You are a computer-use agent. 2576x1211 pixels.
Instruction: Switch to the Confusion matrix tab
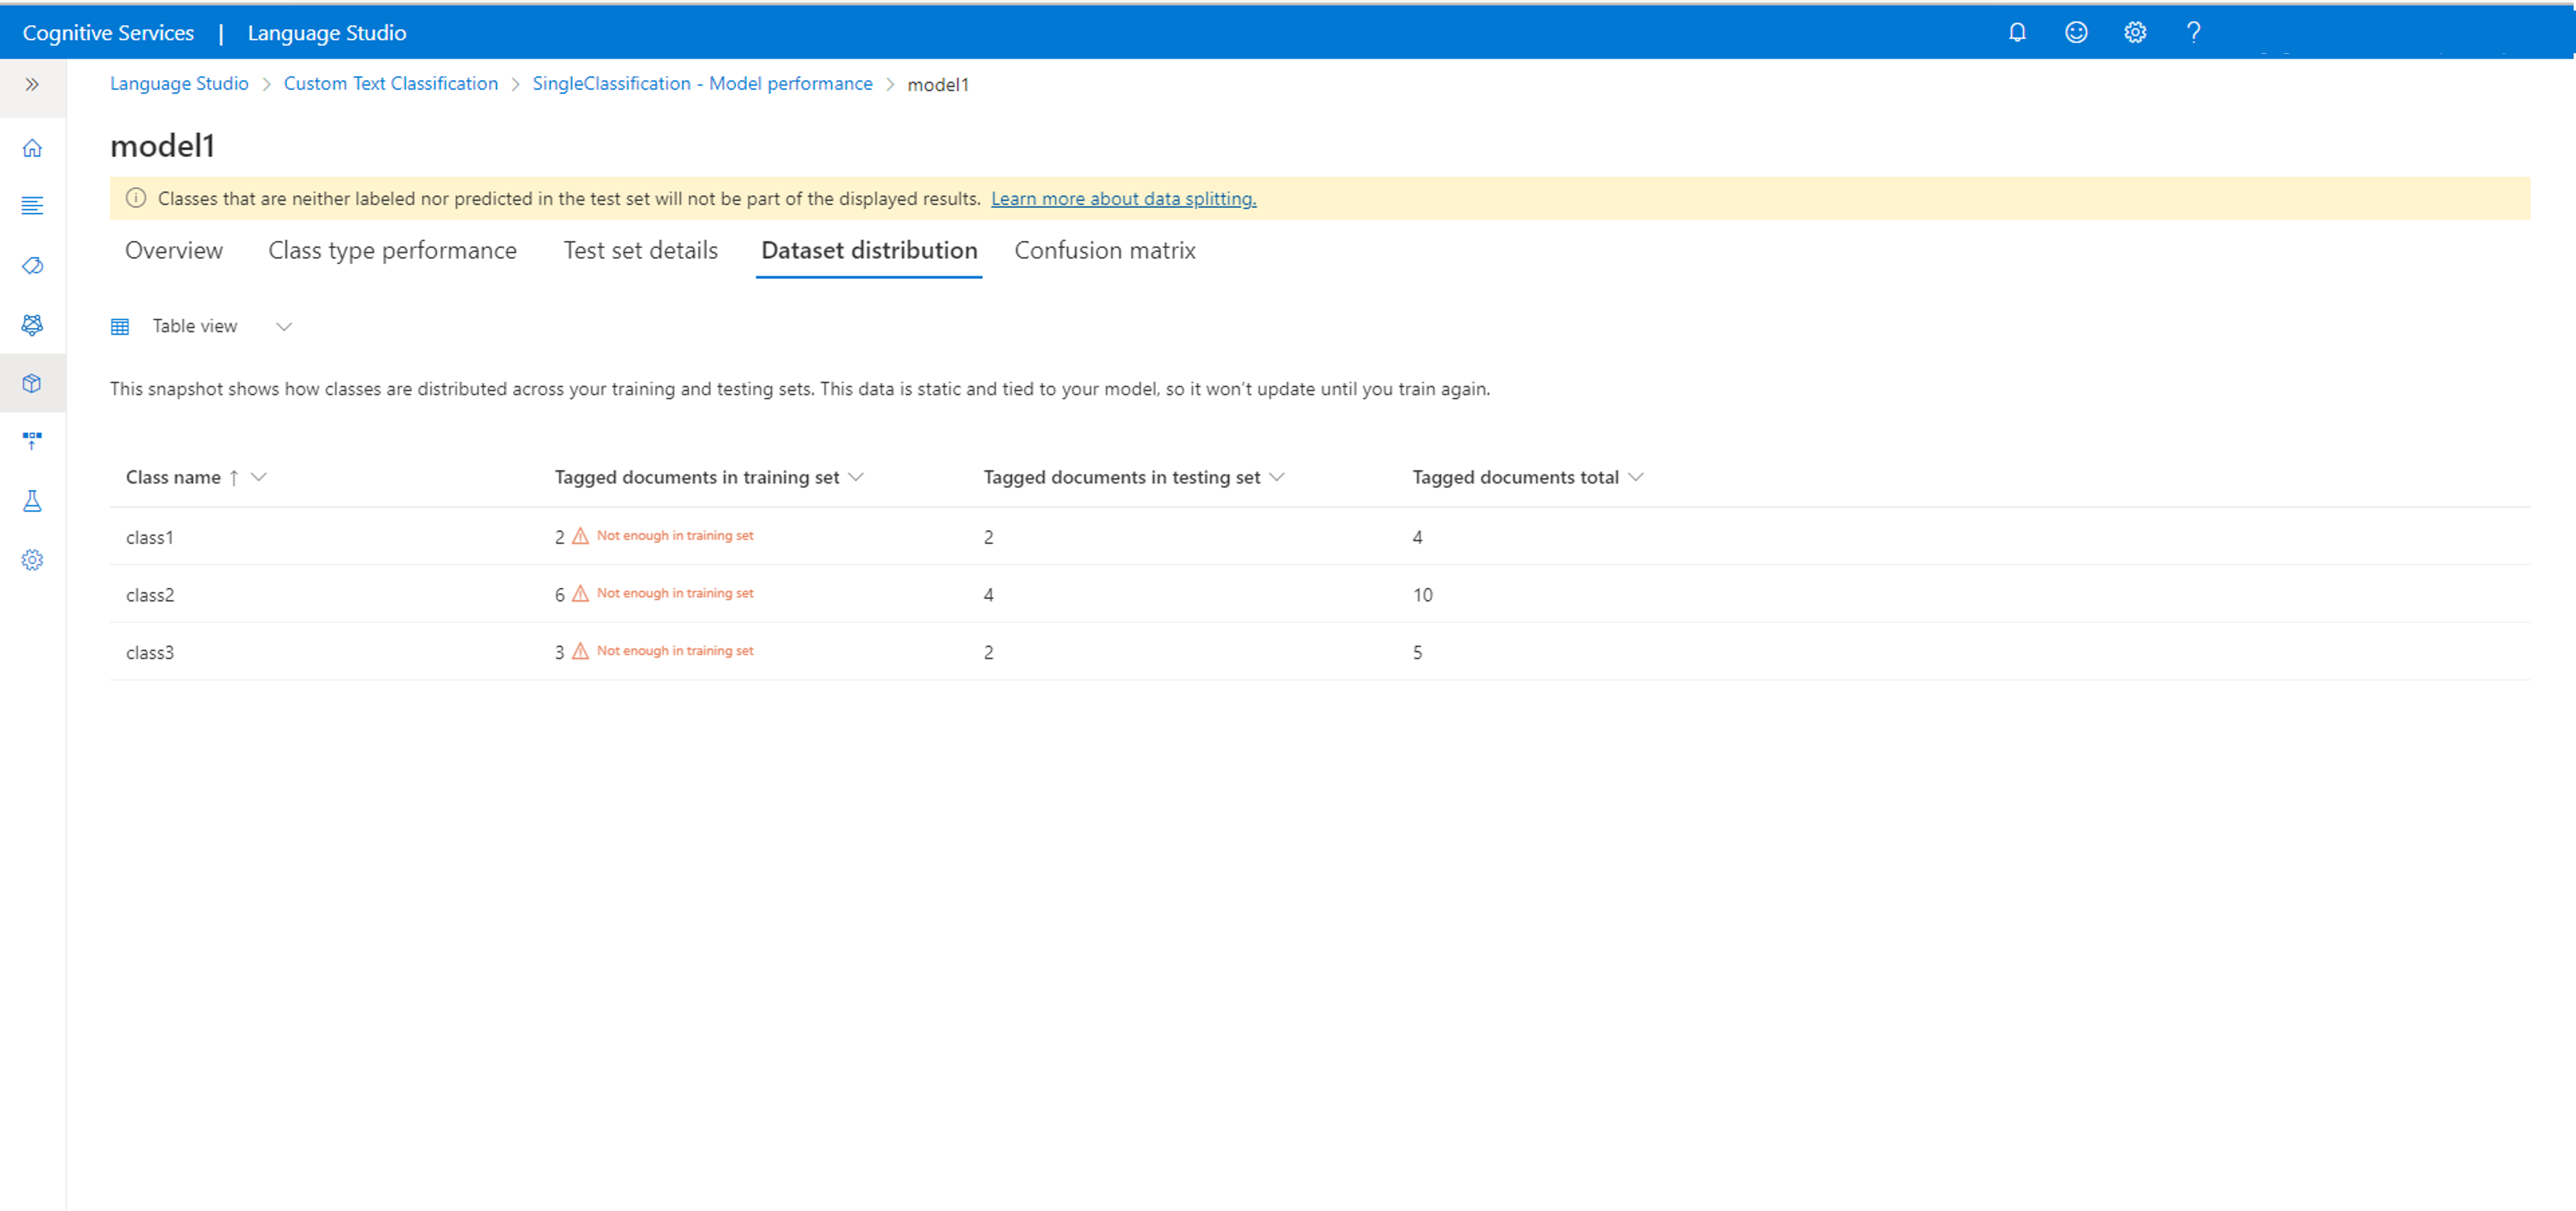pos(1104,251)
